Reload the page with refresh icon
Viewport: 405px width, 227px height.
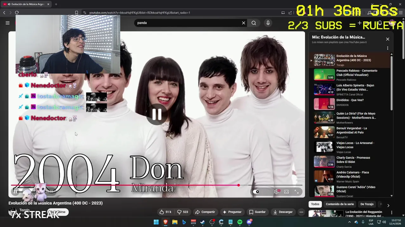tap(17, 13)
